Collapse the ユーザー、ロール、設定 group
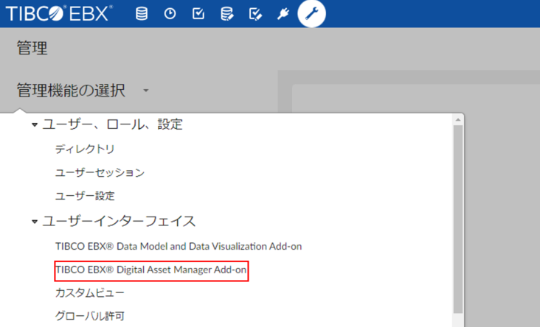540x327 pixels. click(35, 124)
